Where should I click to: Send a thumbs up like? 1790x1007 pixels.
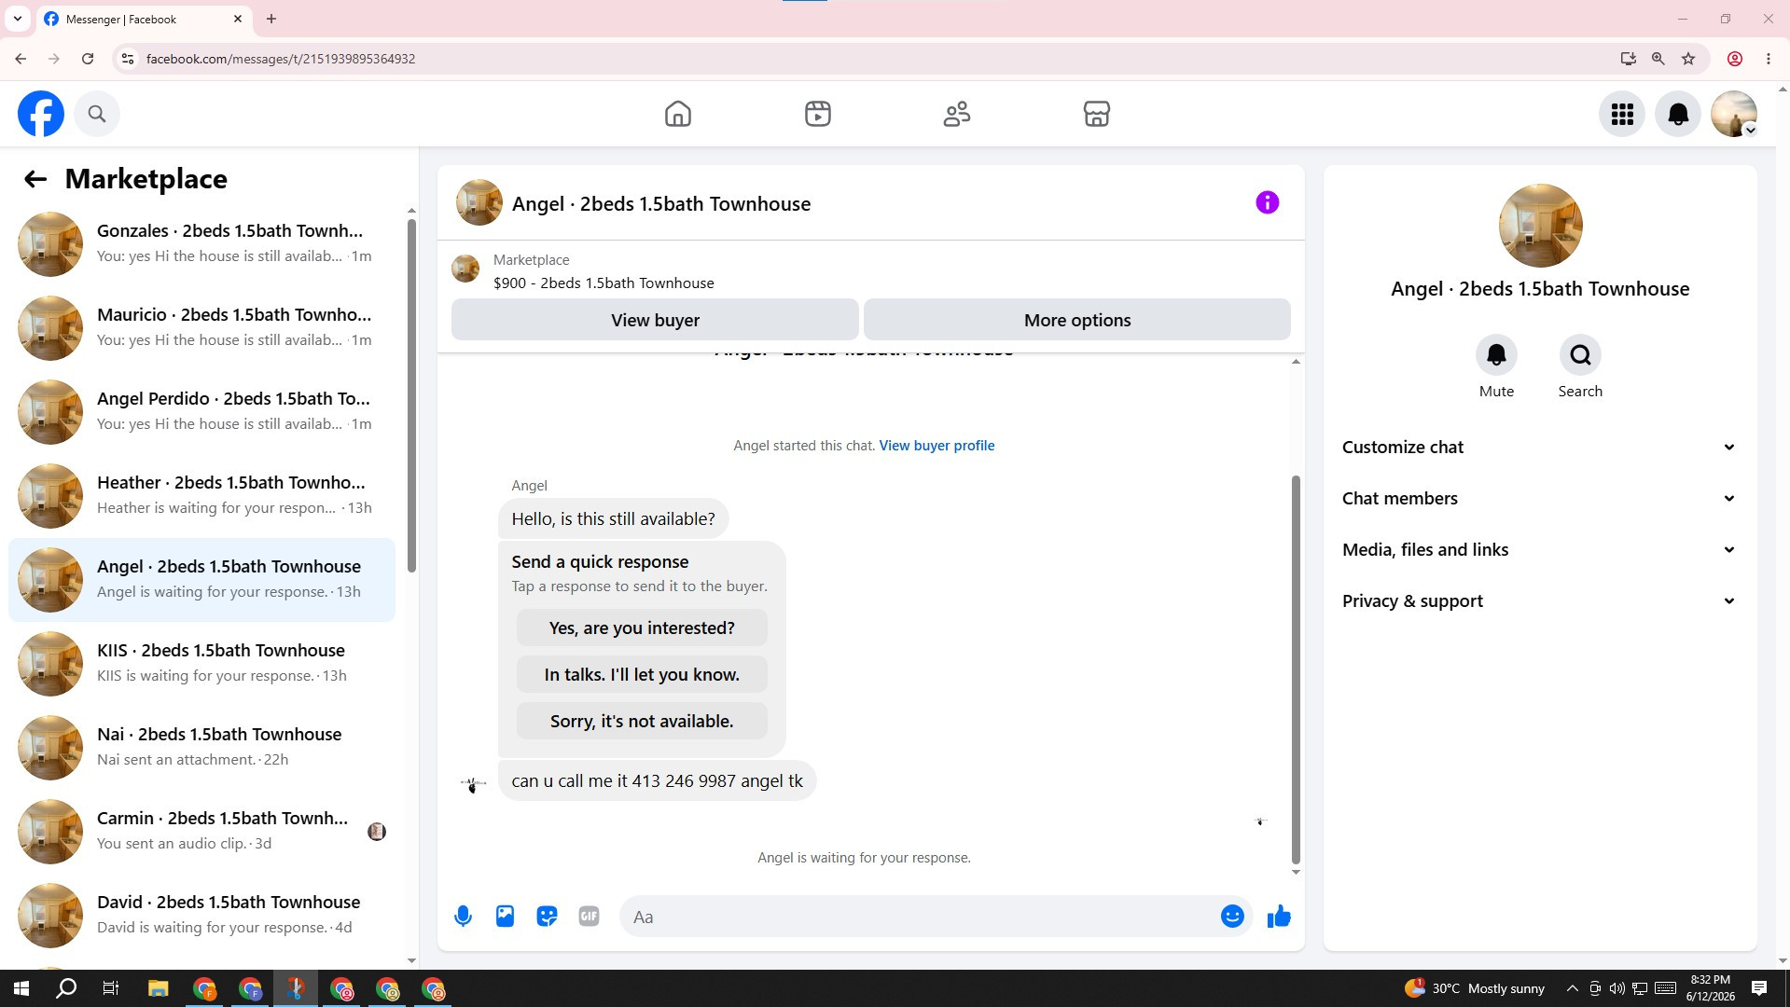tap(1279, 917)
